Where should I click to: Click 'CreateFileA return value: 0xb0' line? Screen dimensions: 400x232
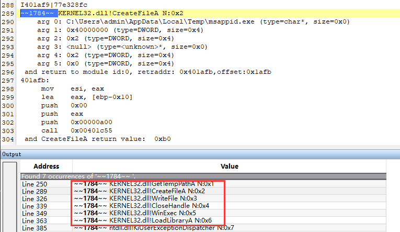coord(98,139)
